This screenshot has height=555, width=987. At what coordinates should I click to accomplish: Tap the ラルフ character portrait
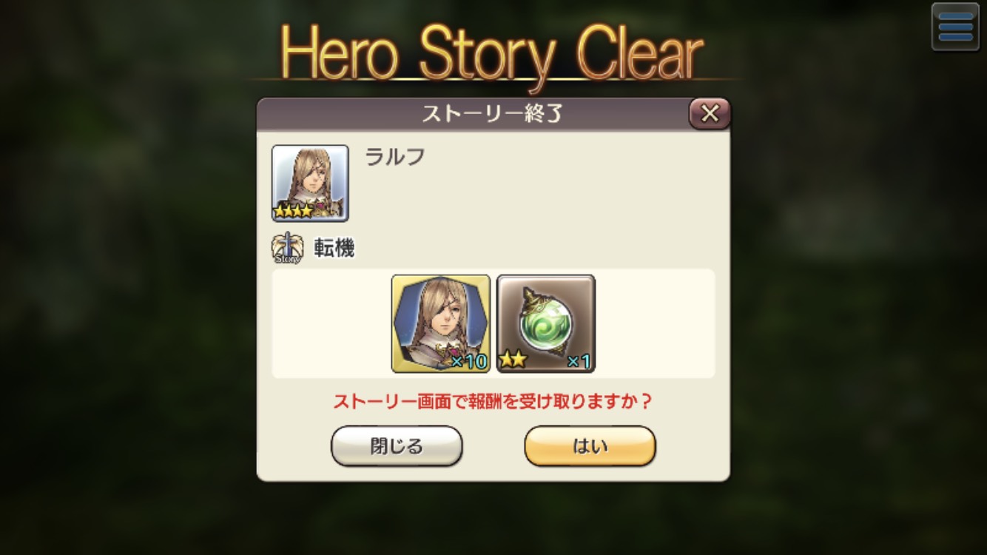[310, 183]
